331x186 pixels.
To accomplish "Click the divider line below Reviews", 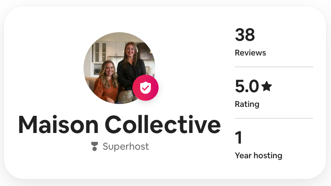I will click(x=274, y=67).
